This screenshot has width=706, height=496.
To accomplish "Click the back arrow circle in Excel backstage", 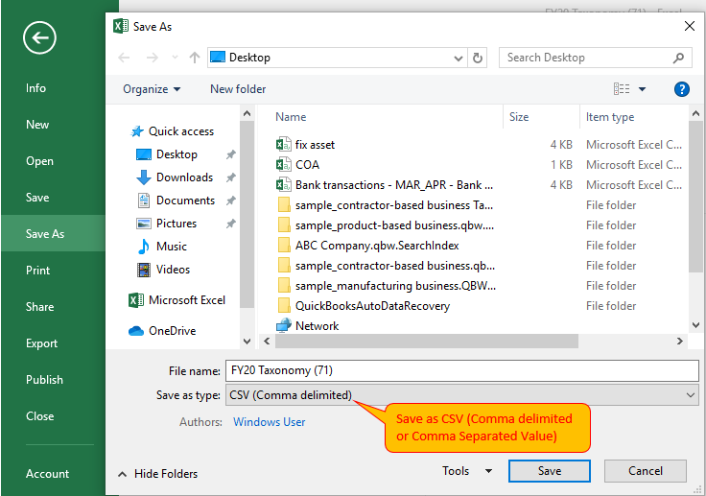I will point(39,37).
